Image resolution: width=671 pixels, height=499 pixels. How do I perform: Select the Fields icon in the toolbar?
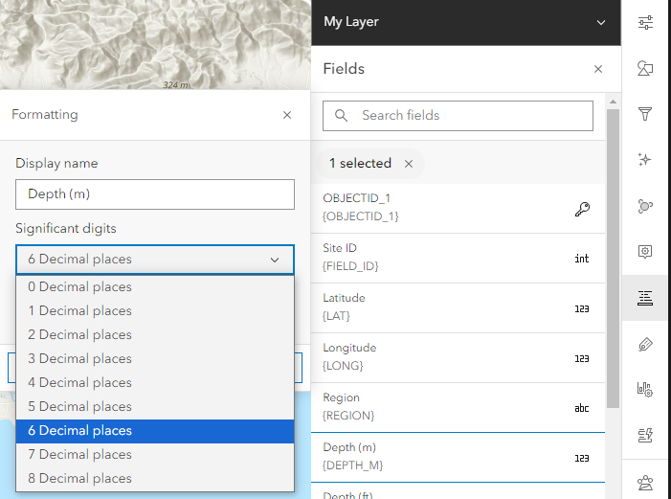coord(645,298)
